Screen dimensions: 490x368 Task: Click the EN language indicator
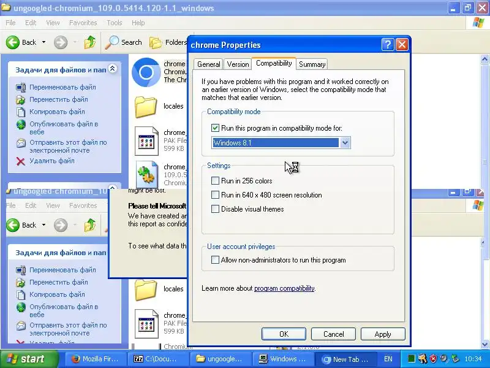[388, 359]
